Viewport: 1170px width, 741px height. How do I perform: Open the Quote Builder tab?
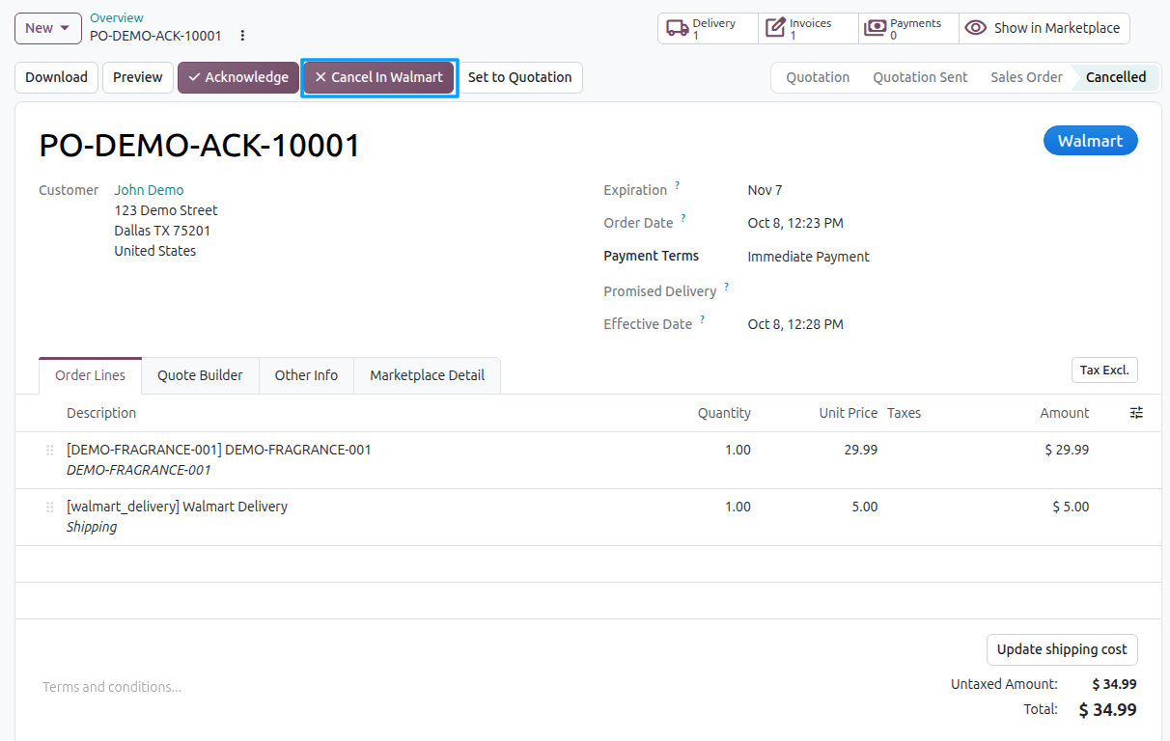[x=200, y=375]
